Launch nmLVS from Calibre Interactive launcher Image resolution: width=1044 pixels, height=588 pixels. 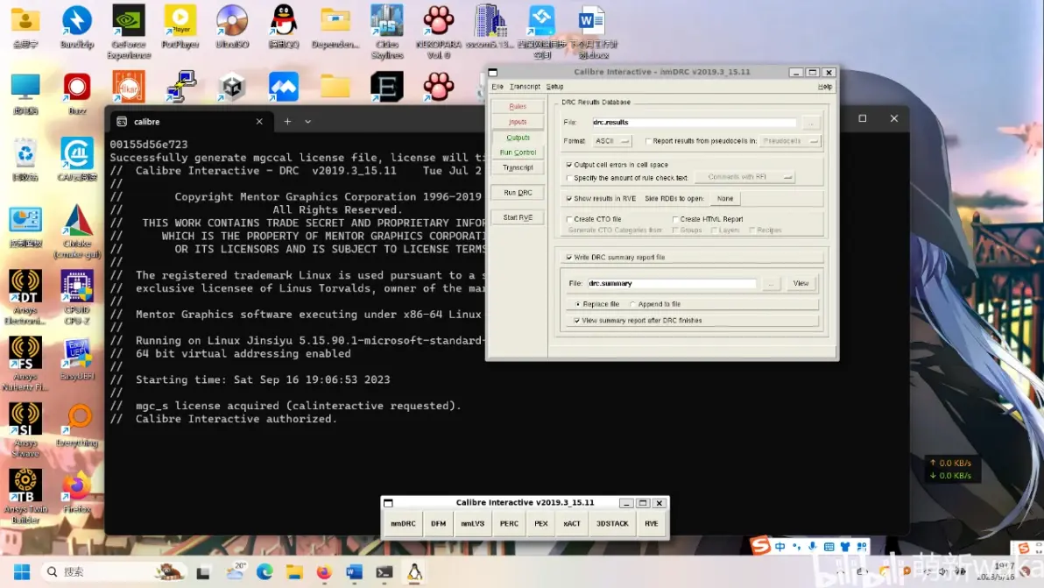[x=473, y=524]
